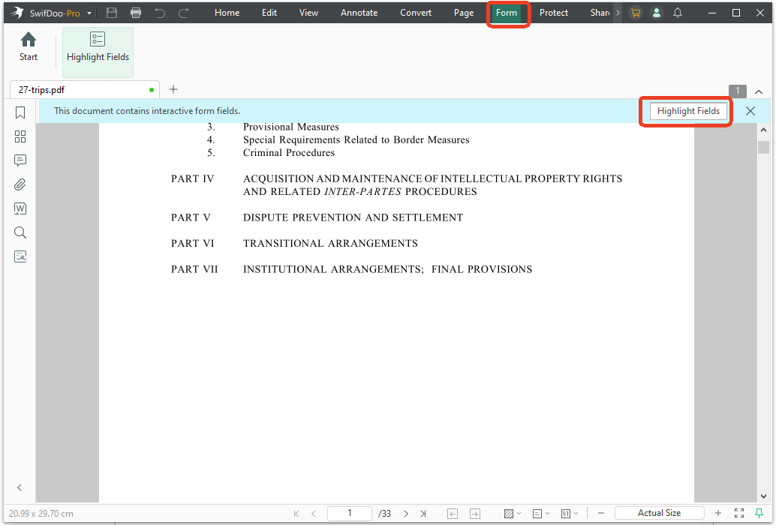The height and width of the screenshot is (525, 776).
Task: Collapse the left sidebar arrow
Action: click(20, 487)
